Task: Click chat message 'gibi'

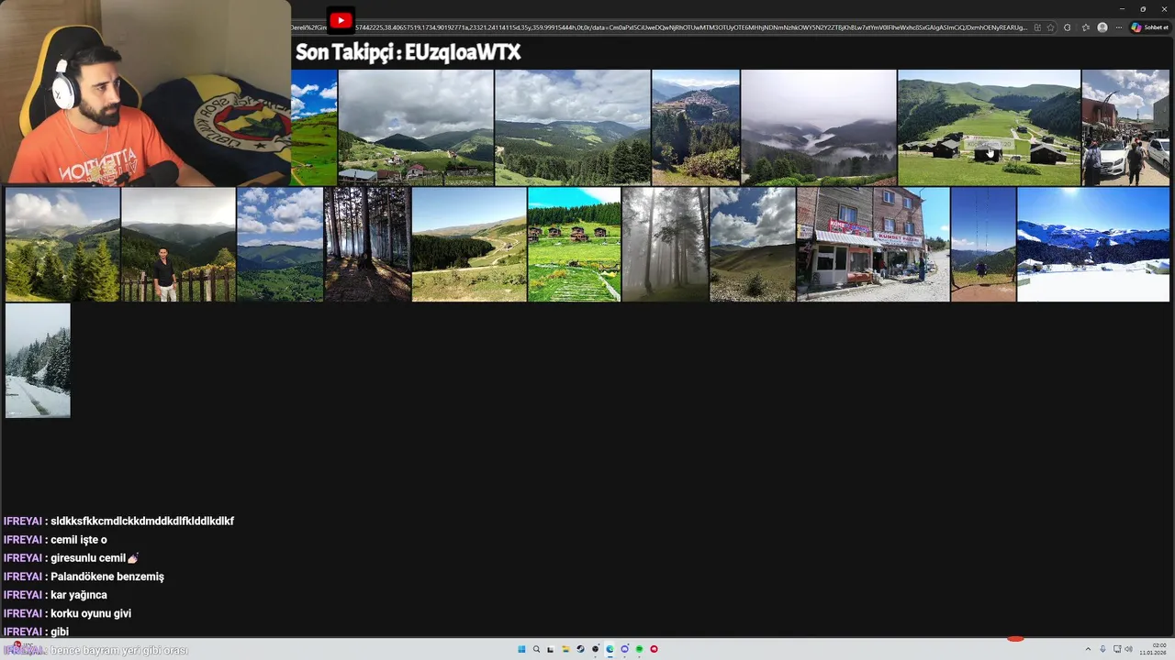Action: (x=60, y=632)
